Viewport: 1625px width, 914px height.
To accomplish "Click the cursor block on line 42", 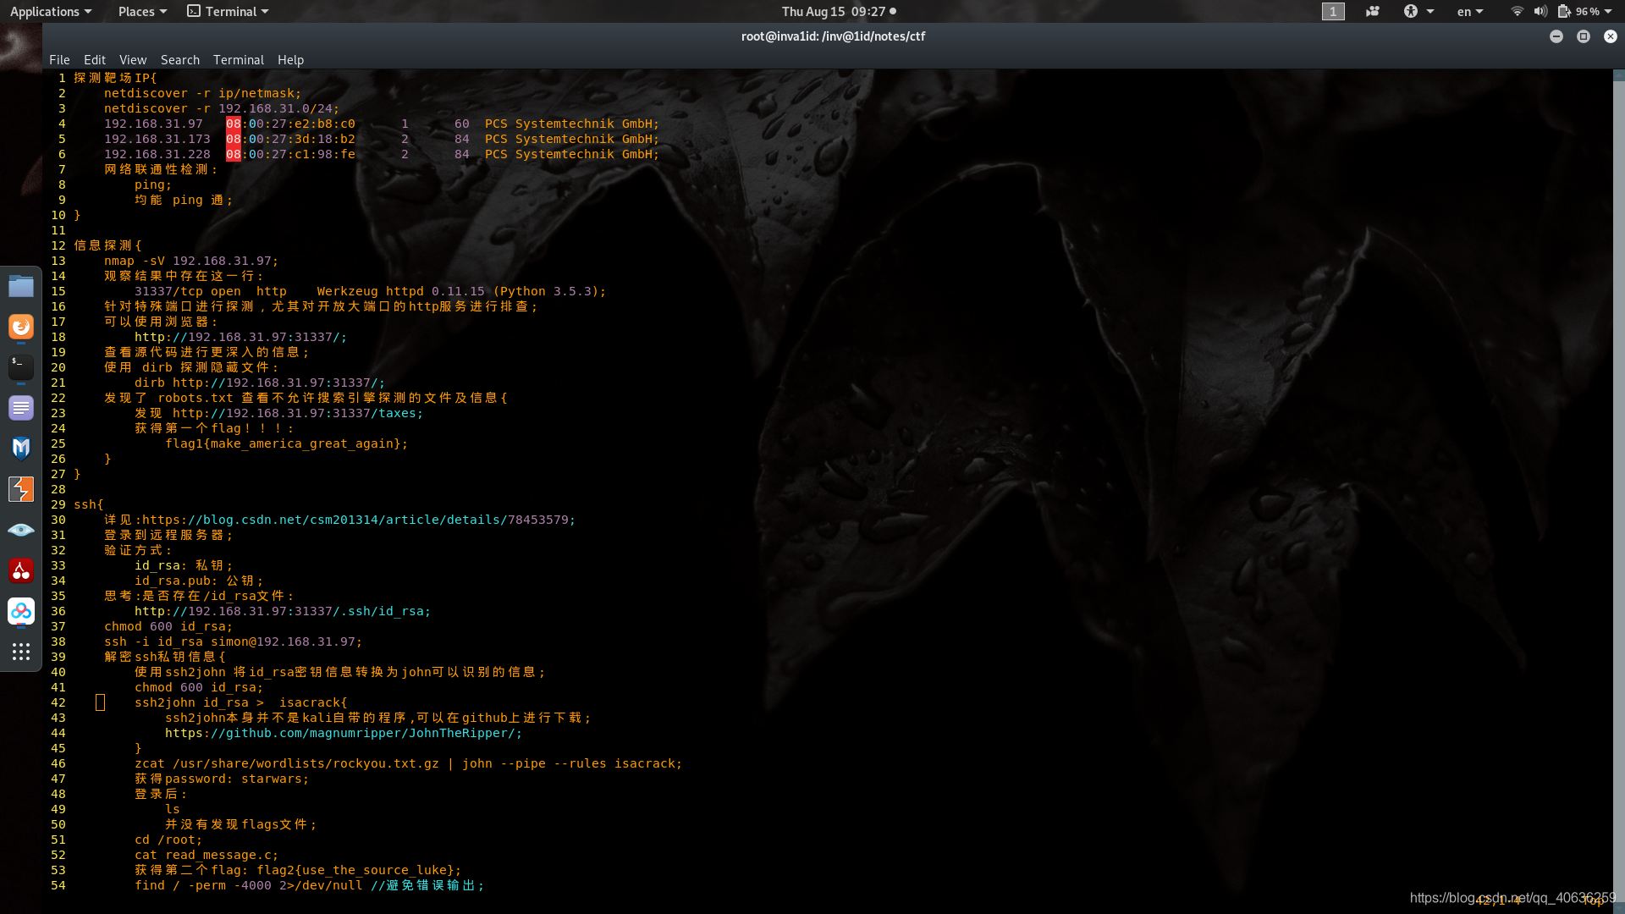I will pos(100,702).
